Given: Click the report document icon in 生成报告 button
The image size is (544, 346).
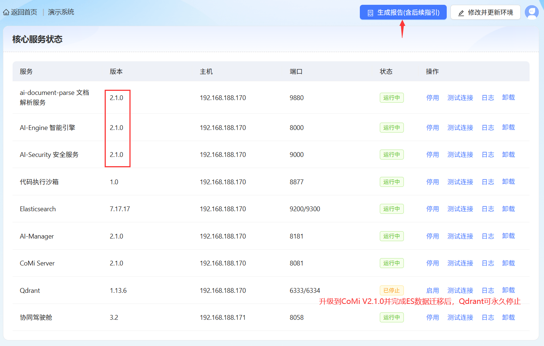Looking at the screenshot, I should [x=370, y=13].
